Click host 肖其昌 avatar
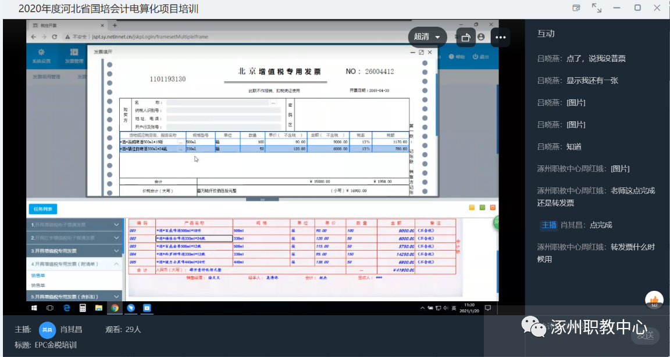The width and height of the screenshot is (670, 357). 48,330
